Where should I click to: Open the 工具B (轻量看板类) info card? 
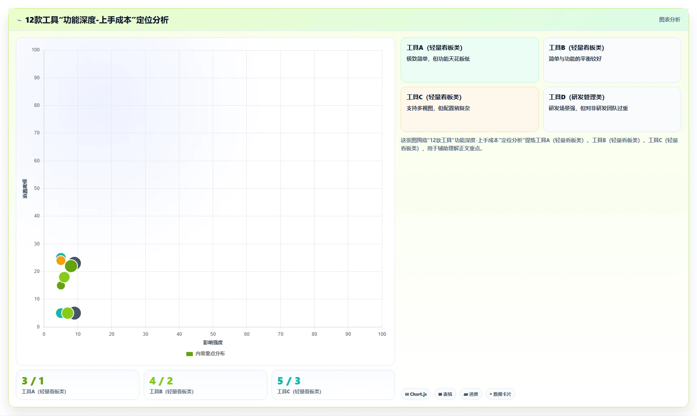[612, 60]
